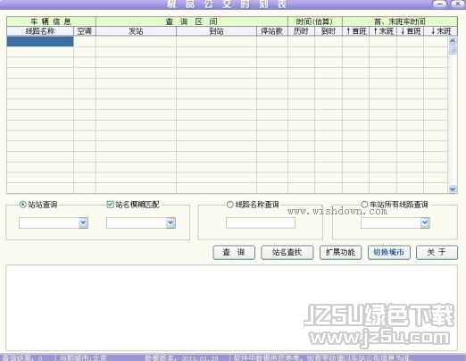The height and width of the screenshot is (361, 466).
Task: Click the ↑末班 column header
Action: [x=383, y=31]
